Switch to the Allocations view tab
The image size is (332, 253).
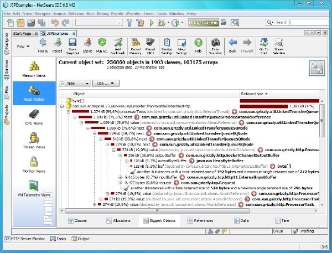click(x=118, y=220)
